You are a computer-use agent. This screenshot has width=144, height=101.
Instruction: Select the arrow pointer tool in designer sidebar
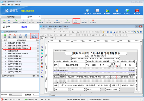tap(42, 38)
